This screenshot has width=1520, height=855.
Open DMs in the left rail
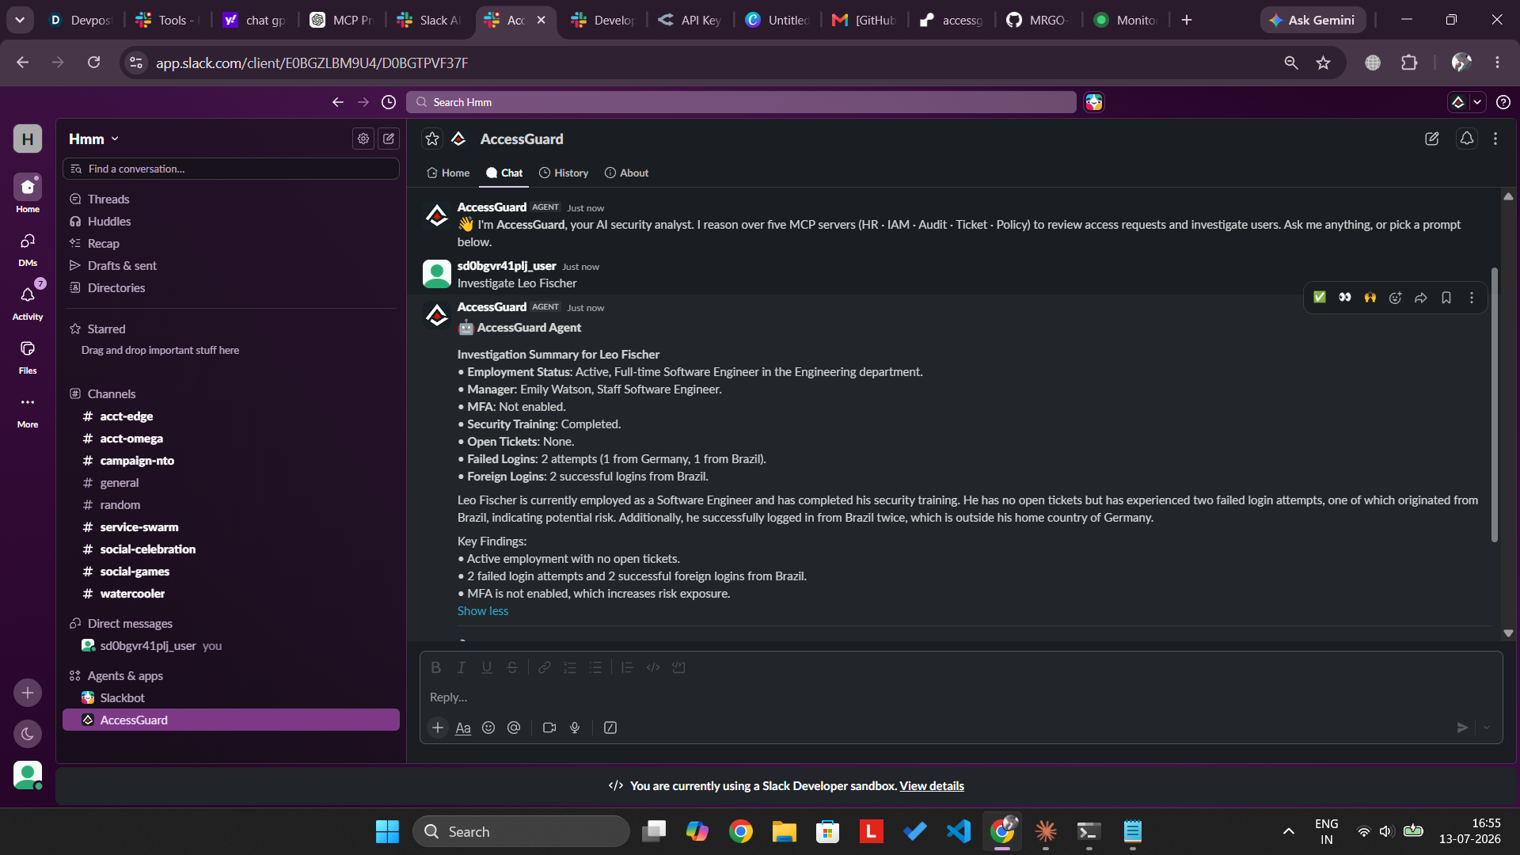[x=28, y=249]
